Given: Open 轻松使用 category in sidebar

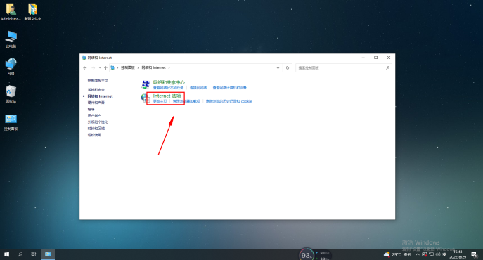Looking at the screenshot, I should click(94, 135).
